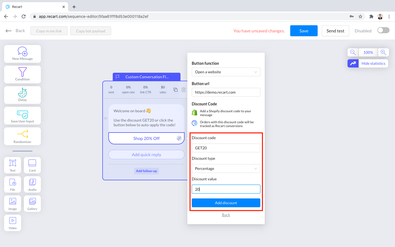This screenshot has height=247, width=395.
Task: Insert a Delay block
Action: point(22,95)
